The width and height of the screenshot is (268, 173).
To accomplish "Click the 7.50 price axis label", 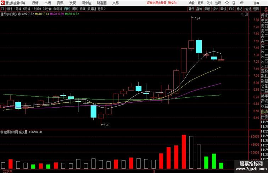I will coord(256,41).
